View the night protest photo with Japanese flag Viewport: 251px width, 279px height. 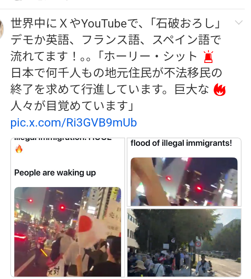tap(68, 232)
